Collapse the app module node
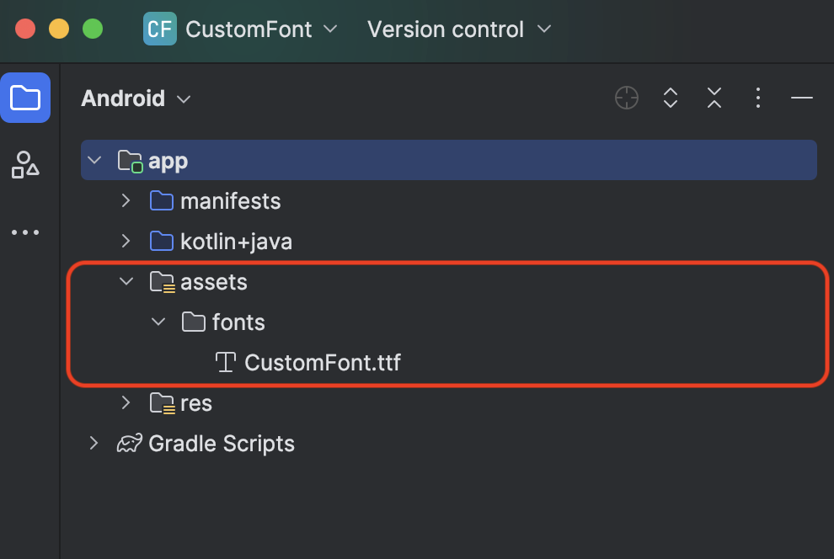834x559 pixels. [94, 160]
